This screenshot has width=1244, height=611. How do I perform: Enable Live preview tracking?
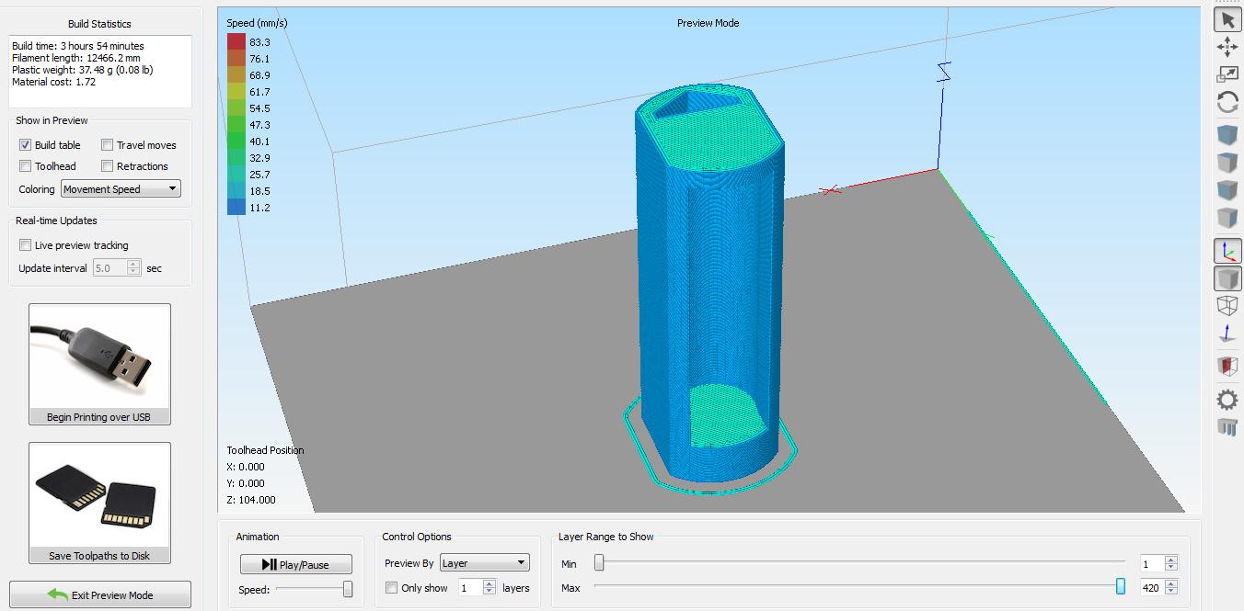[26, 245]
